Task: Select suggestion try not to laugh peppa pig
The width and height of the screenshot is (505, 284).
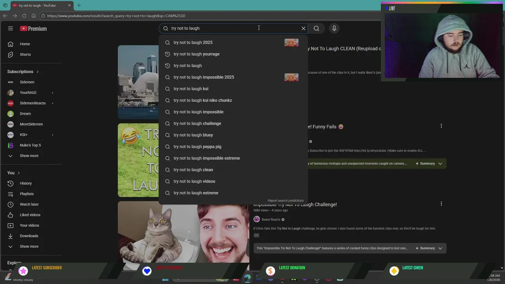Action: click(x=233, y=147)
